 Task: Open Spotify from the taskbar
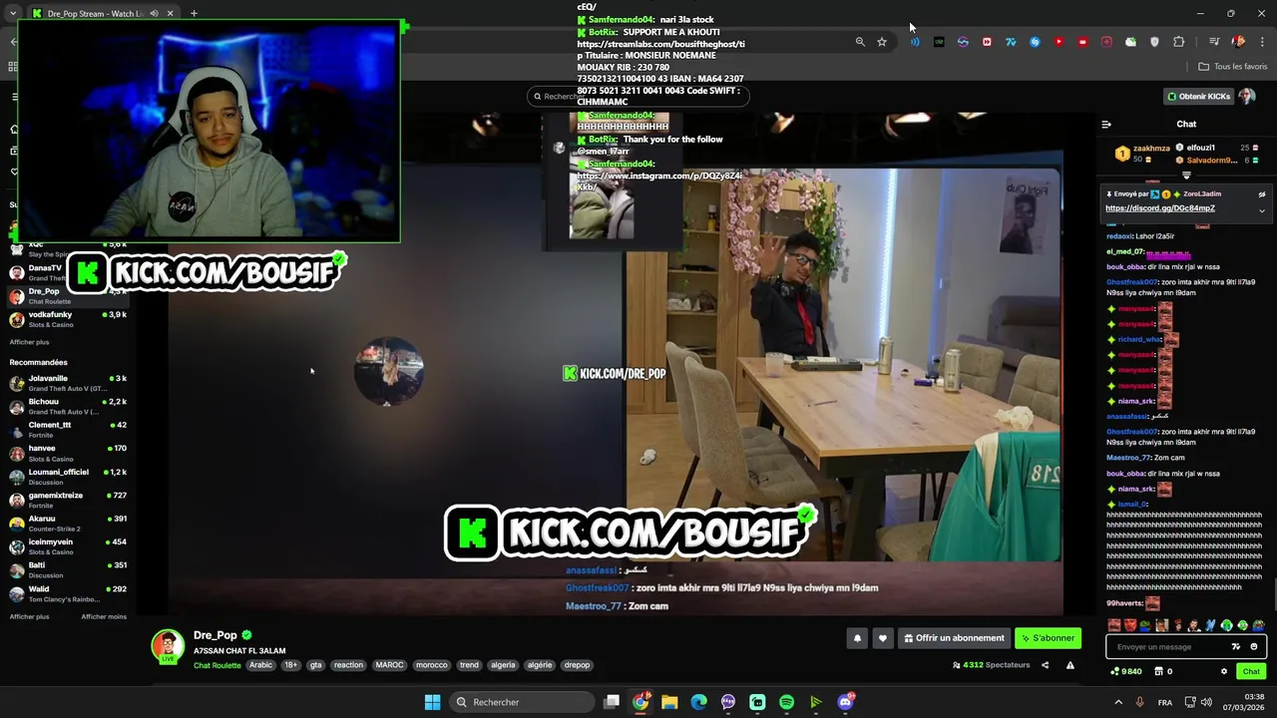point(786,702)
